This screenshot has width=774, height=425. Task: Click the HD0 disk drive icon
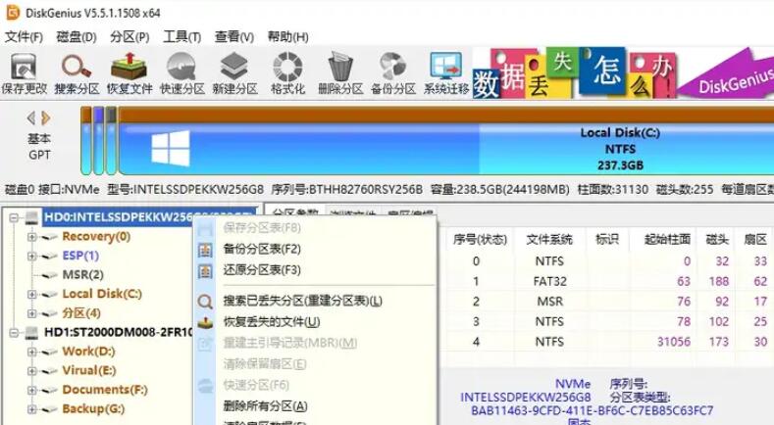pyautogui.click(x=32, y=217)
